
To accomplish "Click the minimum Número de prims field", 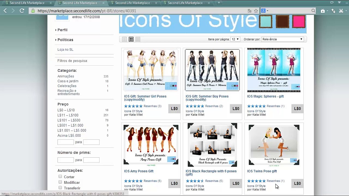I will (x=65, y=160).
